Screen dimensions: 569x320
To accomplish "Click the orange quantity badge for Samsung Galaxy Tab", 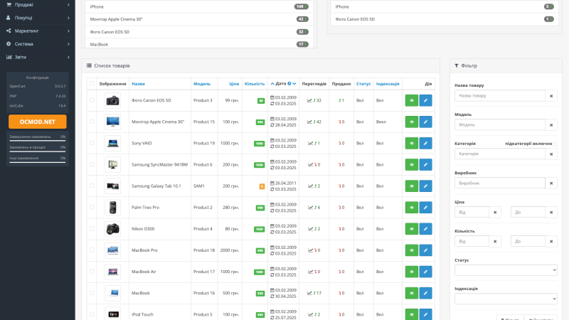I will [x=262, y=186].
